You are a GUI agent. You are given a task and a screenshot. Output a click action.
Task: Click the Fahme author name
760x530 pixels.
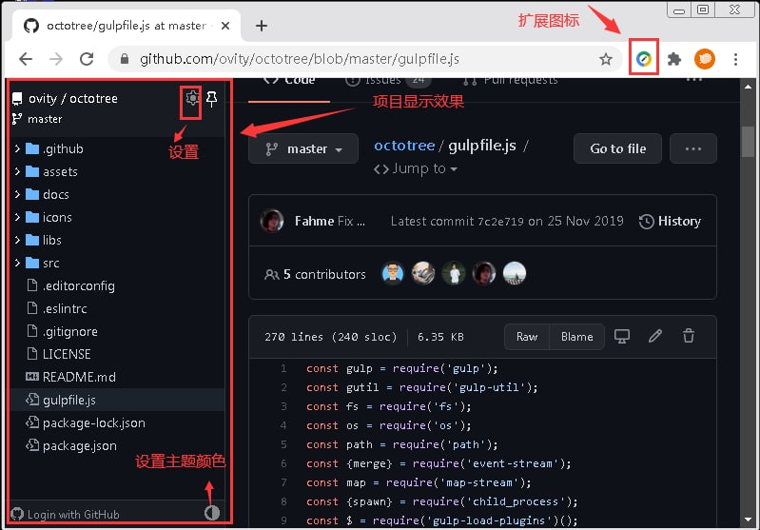coord(314,222)
